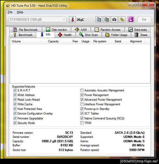Click the average speed value 89 MB/s
Screen dimensions: 159x164
[x=138, y=145]
